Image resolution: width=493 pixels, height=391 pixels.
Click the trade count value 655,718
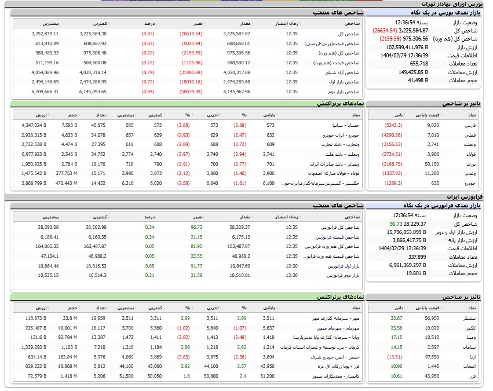(419, 64)
